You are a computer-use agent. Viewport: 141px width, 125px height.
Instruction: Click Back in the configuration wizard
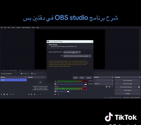pyautogui.click(x=76, y=78)
